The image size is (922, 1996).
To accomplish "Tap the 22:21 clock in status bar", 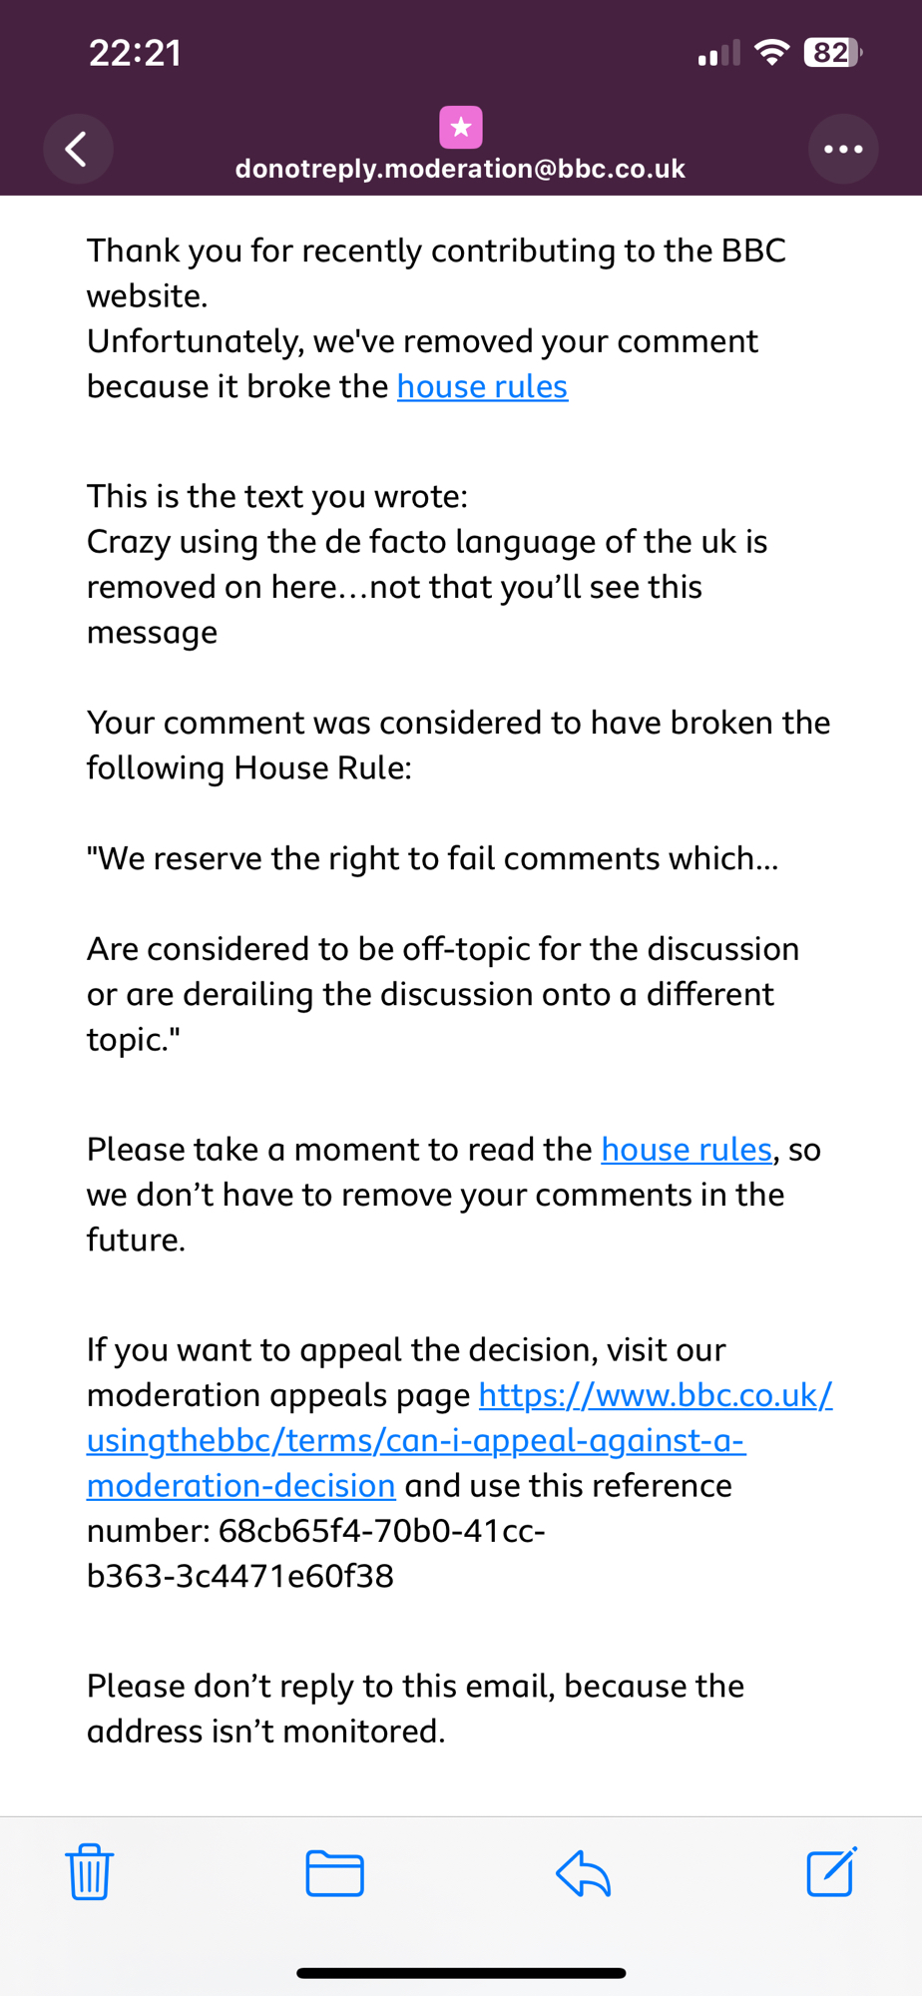I will (x=135, y=52).
